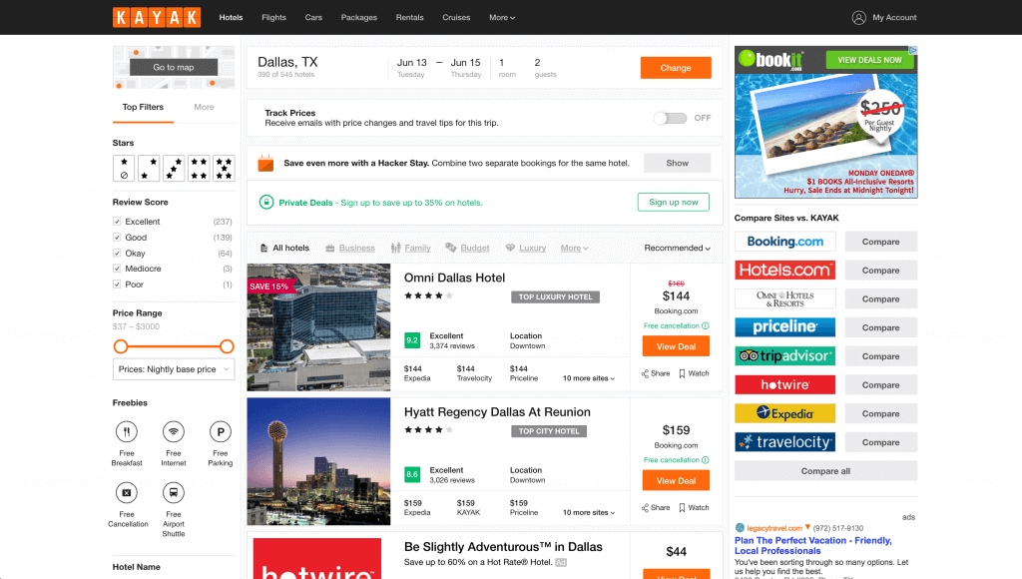1022x579 pixels.
Task: Uncheck the Mediocre review score checkbox
Action: [117, 269]
